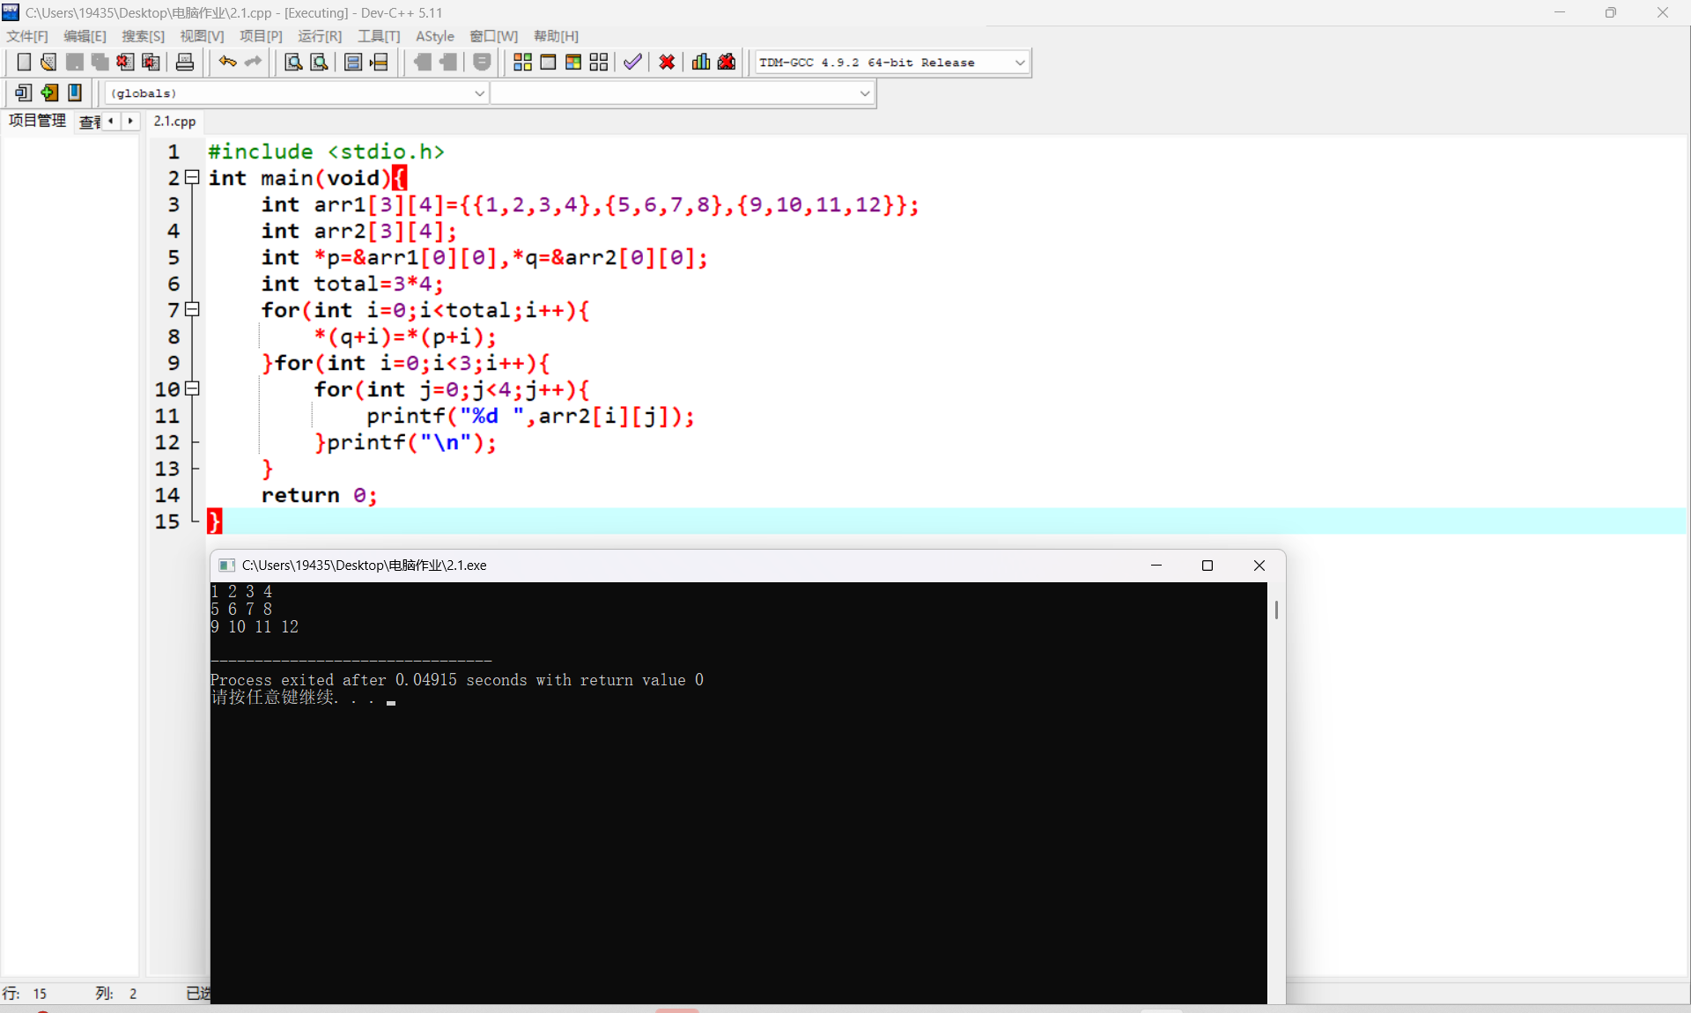Collapse the inner loop fold at line 10
1691x1013 pixels.
[192, 389]
